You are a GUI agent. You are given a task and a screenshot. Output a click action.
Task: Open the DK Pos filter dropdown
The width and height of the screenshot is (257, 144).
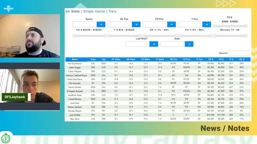pos(136,24)
